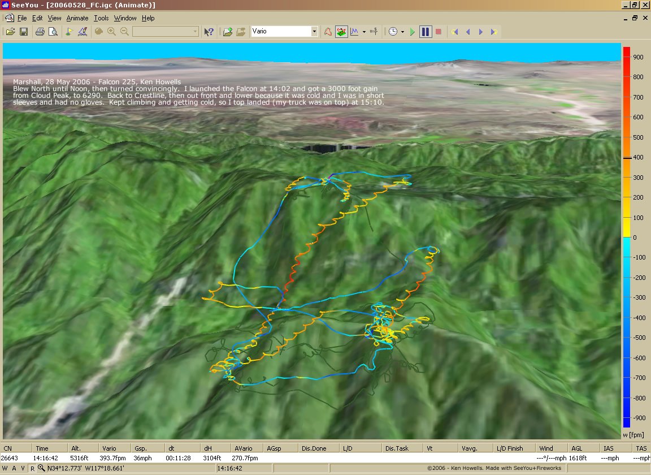This screenshot has height=475, width=651.
Task: Expand the graph view dropdown arrow
Action: coord(364,32)
